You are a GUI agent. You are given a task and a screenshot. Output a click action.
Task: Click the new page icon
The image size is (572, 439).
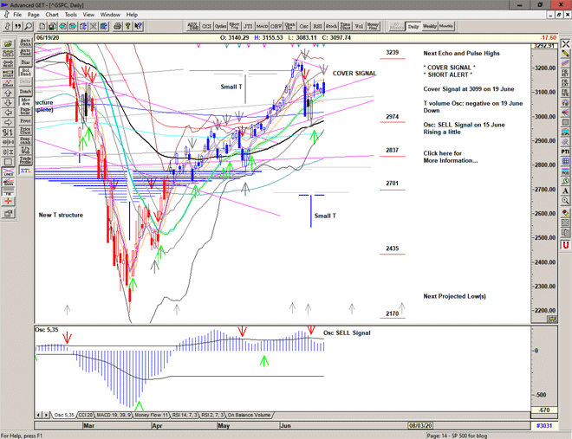pos(42,26)
